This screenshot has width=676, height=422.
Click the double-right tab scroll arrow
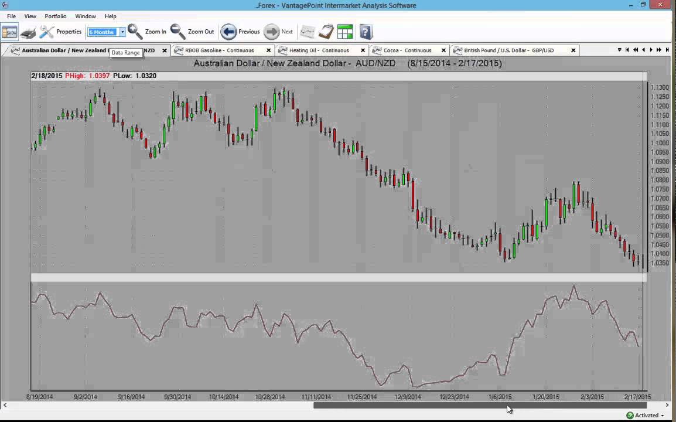pyautogui.click(x=659, y=50)
